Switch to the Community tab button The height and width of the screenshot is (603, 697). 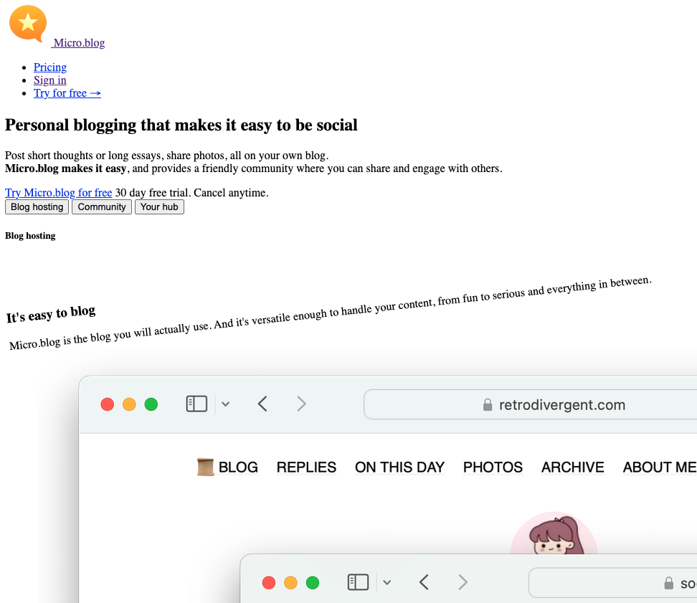pos(102,206)
